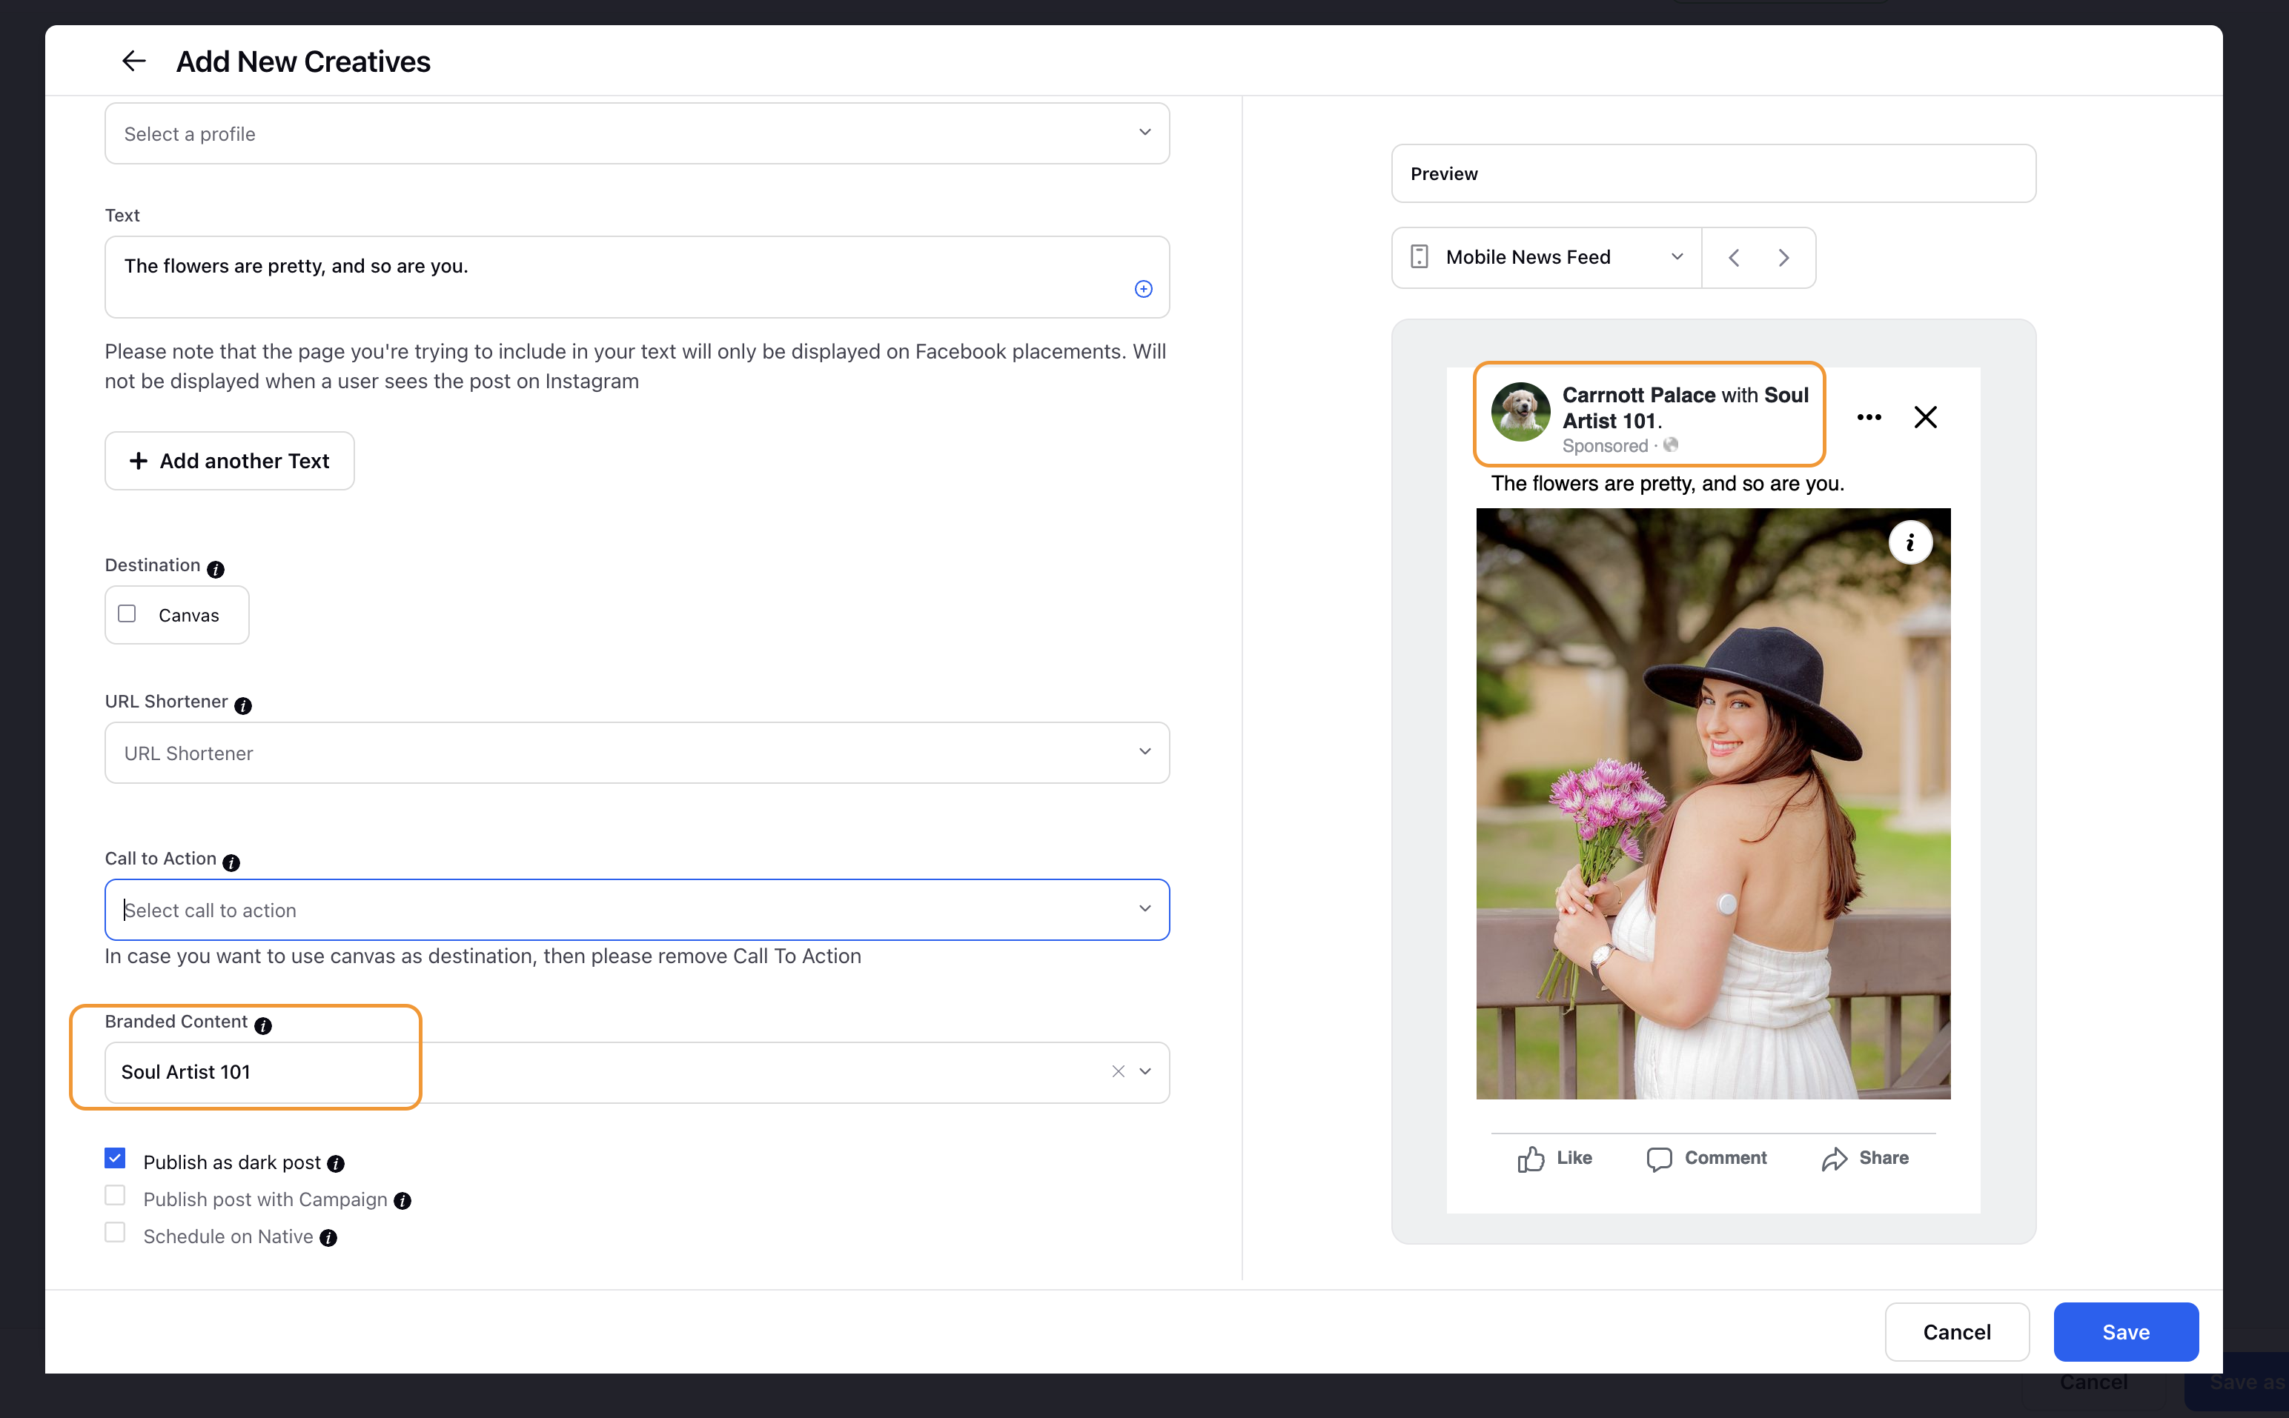This screenshot has height=1418, width=2289.
Task: Go back using the arrow icon
Action: (x=134, y=61)
